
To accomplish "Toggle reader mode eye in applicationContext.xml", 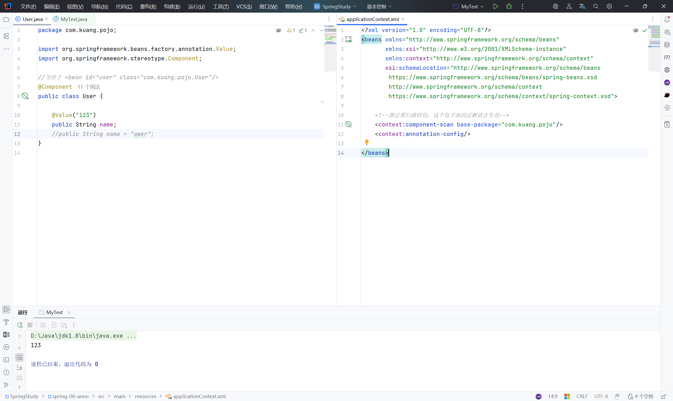I will click(x=635, y=30).
